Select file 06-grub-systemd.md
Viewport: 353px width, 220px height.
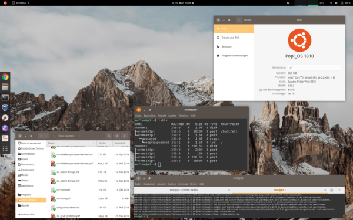tap(88, 208)
